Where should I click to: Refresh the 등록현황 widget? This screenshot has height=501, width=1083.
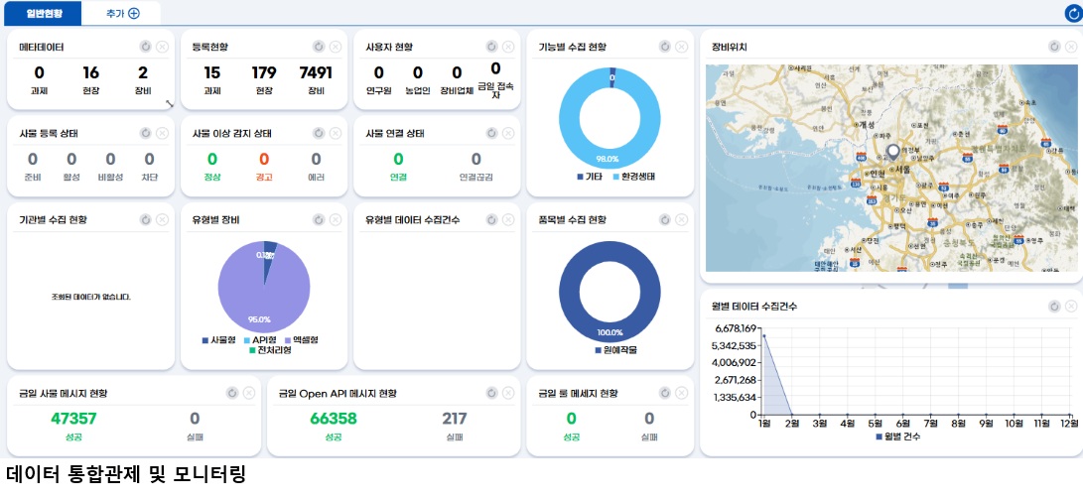point(319,47)
